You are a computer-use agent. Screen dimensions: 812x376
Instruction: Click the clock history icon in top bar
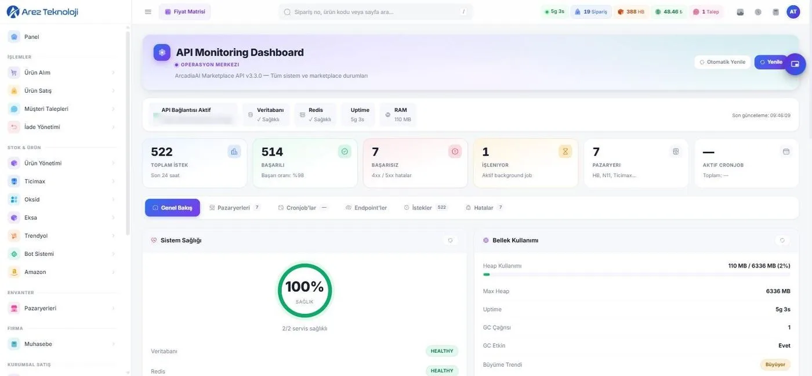(x=758, y=12)
